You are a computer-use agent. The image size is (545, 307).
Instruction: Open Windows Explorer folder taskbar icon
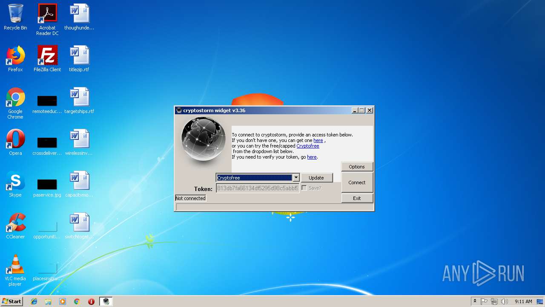pos(48,301)
